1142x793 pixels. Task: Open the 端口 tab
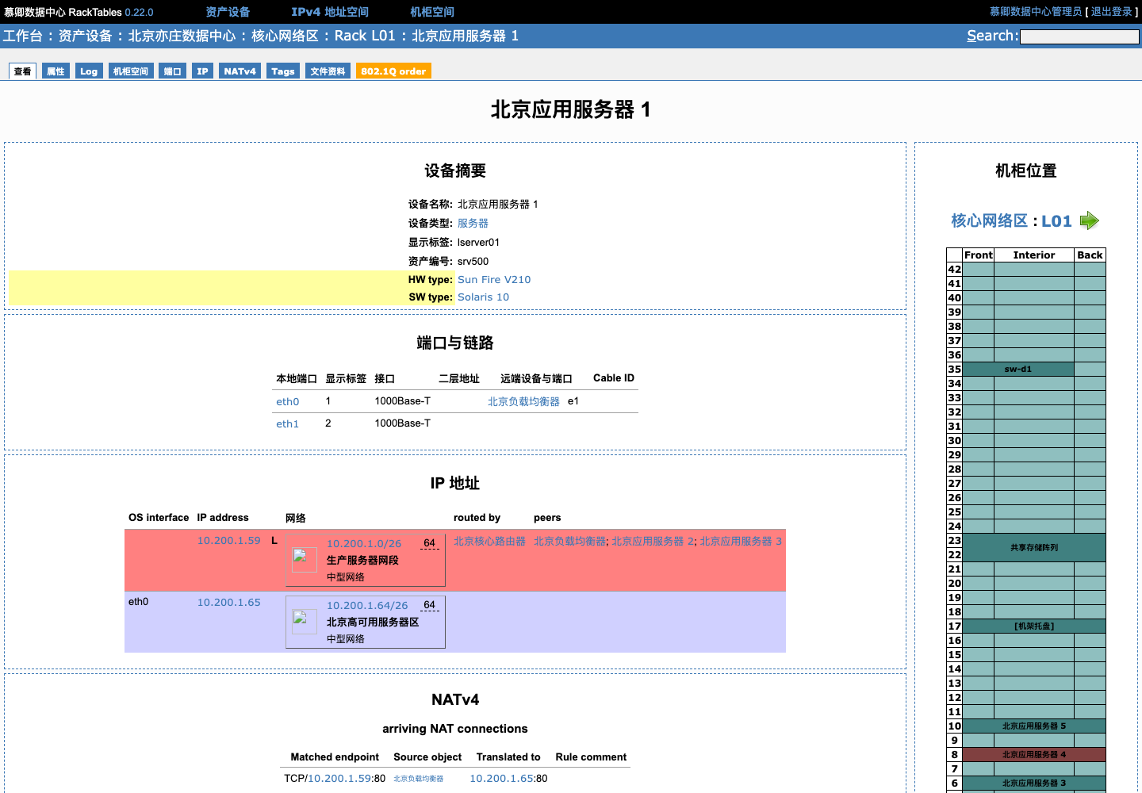172,71
